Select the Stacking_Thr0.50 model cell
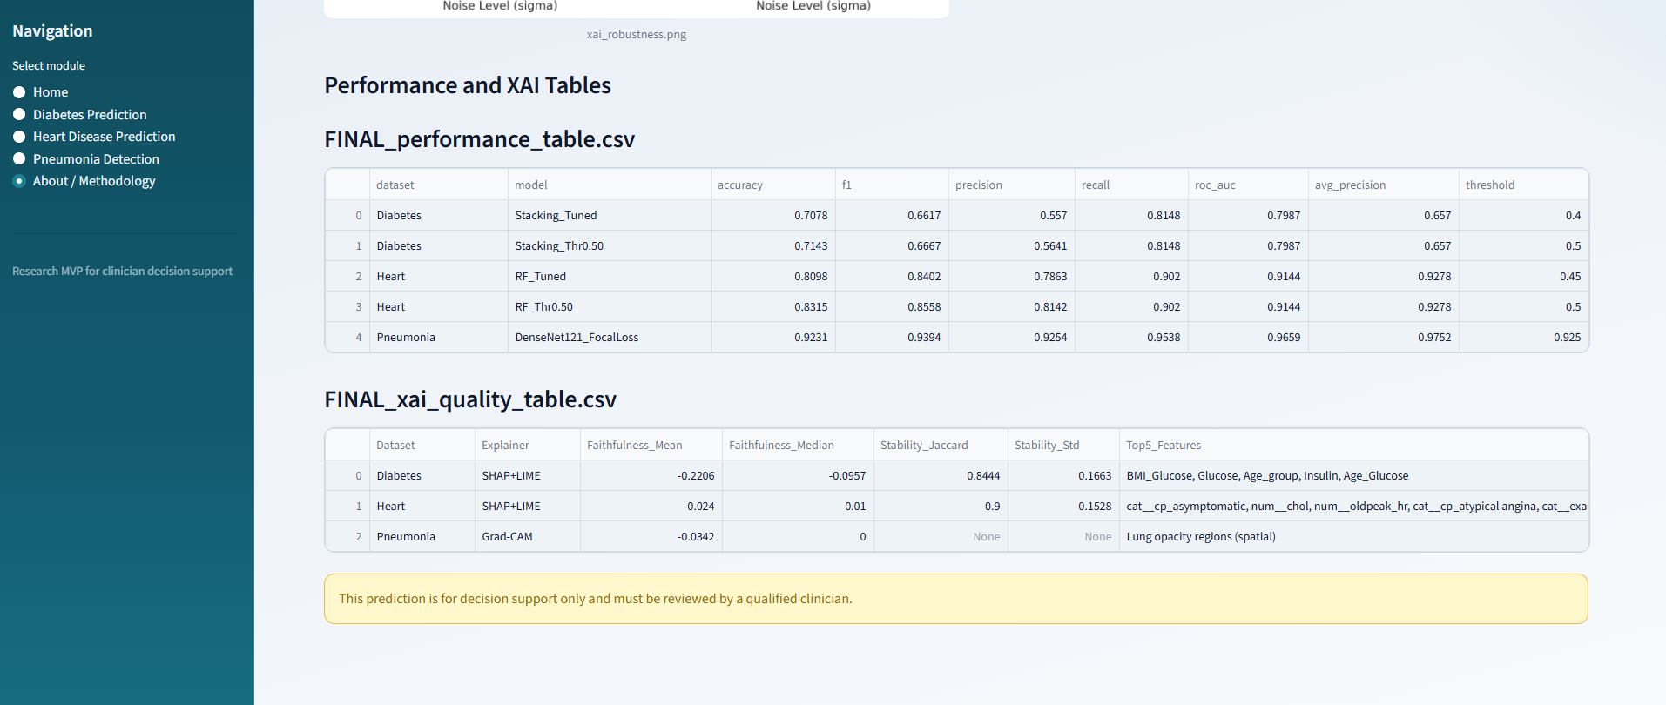The width and height of the screenshot is (1666, 705). click(x=609, y=245)
